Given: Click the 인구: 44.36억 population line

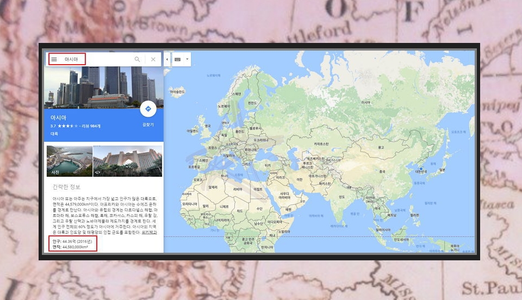Looking at the screenshot, I should 72,241.
